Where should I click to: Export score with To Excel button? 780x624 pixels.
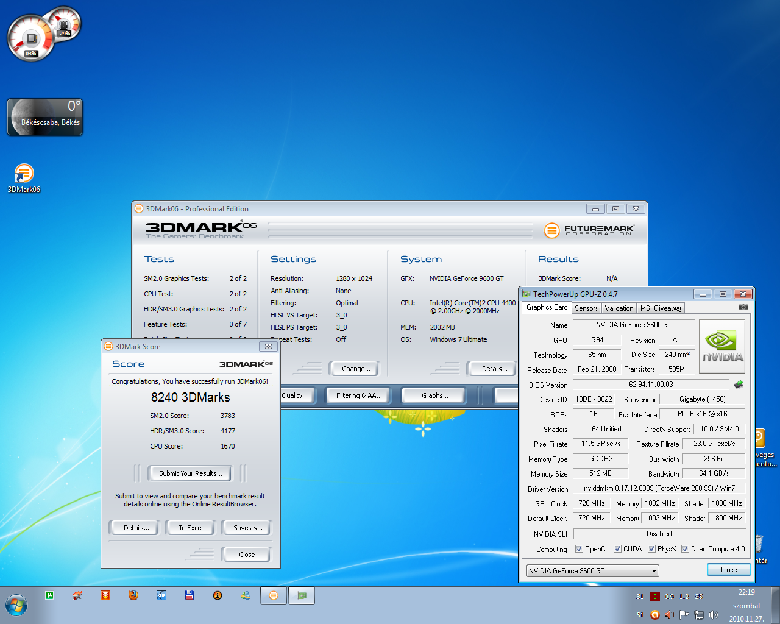[191, 528]
